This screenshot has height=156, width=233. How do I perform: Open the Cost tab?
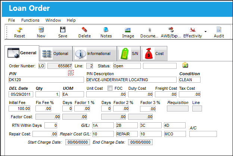coord(154,53)
